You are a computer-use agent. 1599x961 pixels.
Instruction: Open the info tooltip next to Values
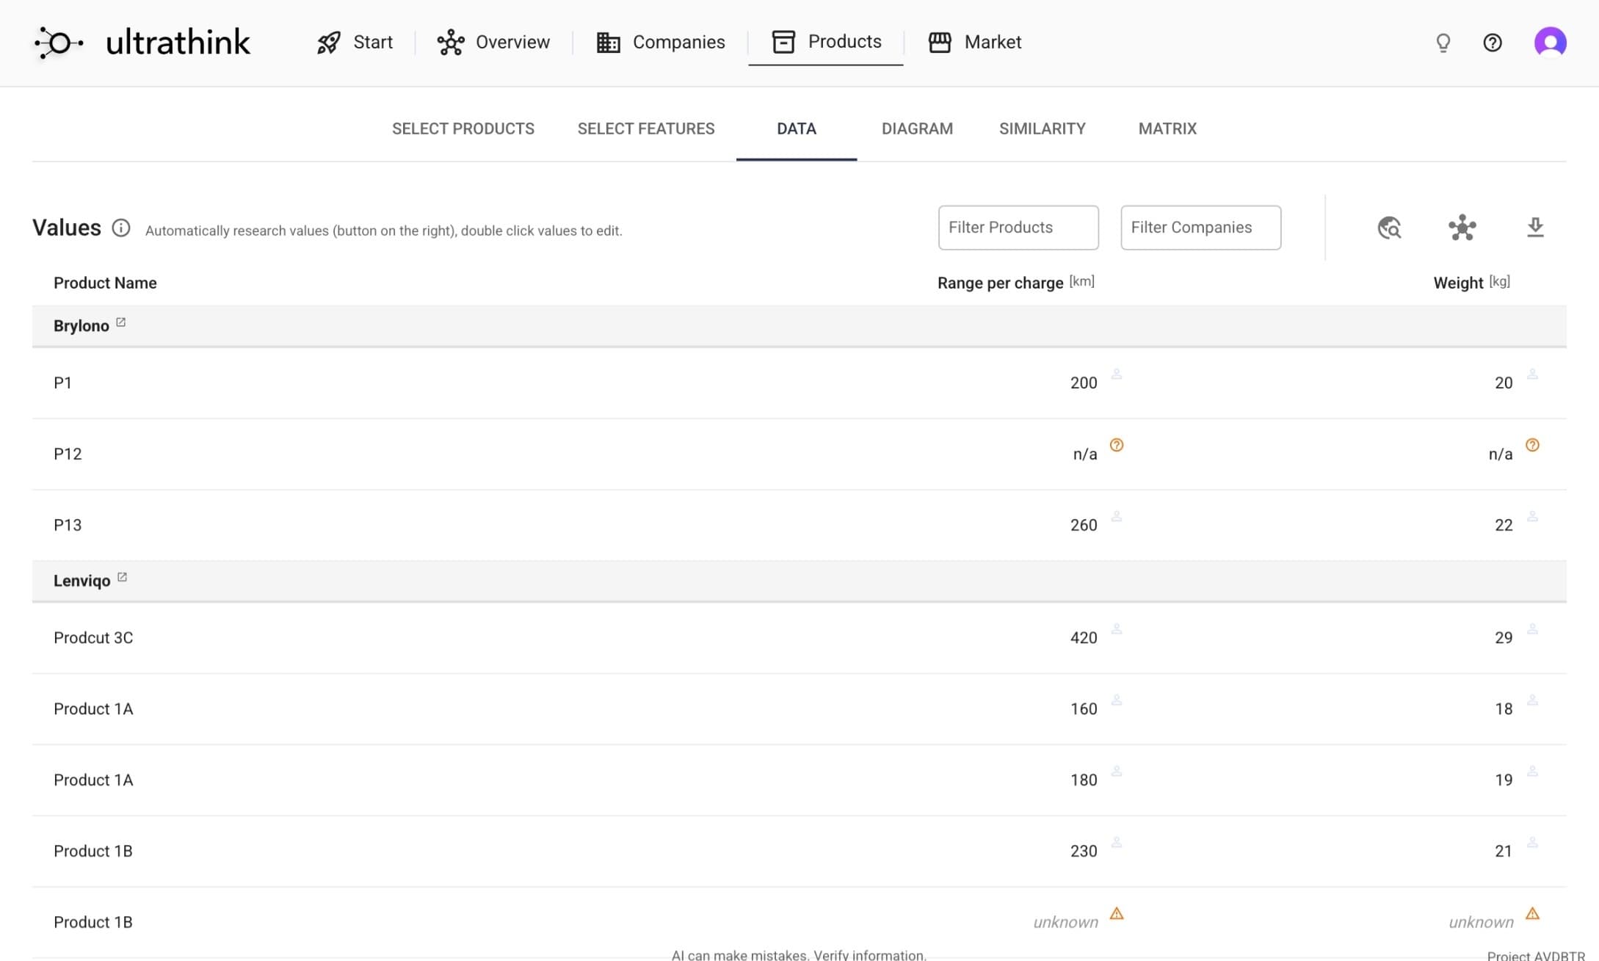point(121,228)
